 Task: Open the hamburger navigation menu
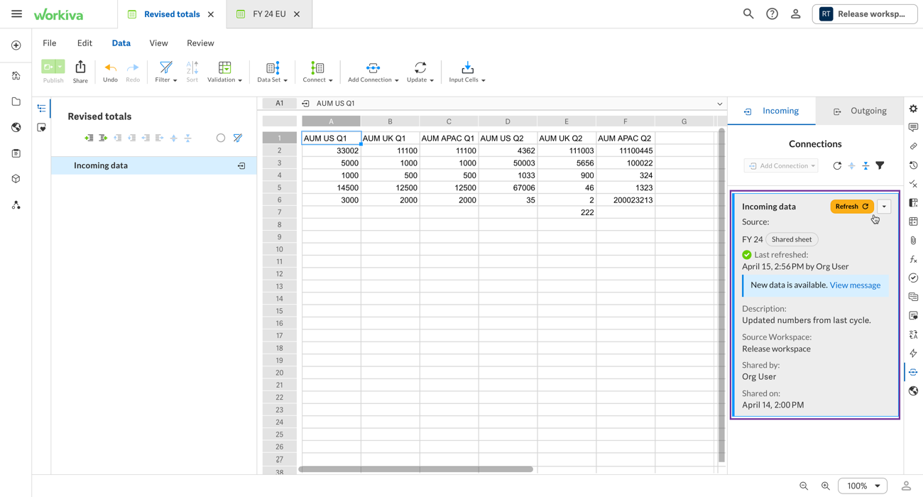tap(16, 14)
